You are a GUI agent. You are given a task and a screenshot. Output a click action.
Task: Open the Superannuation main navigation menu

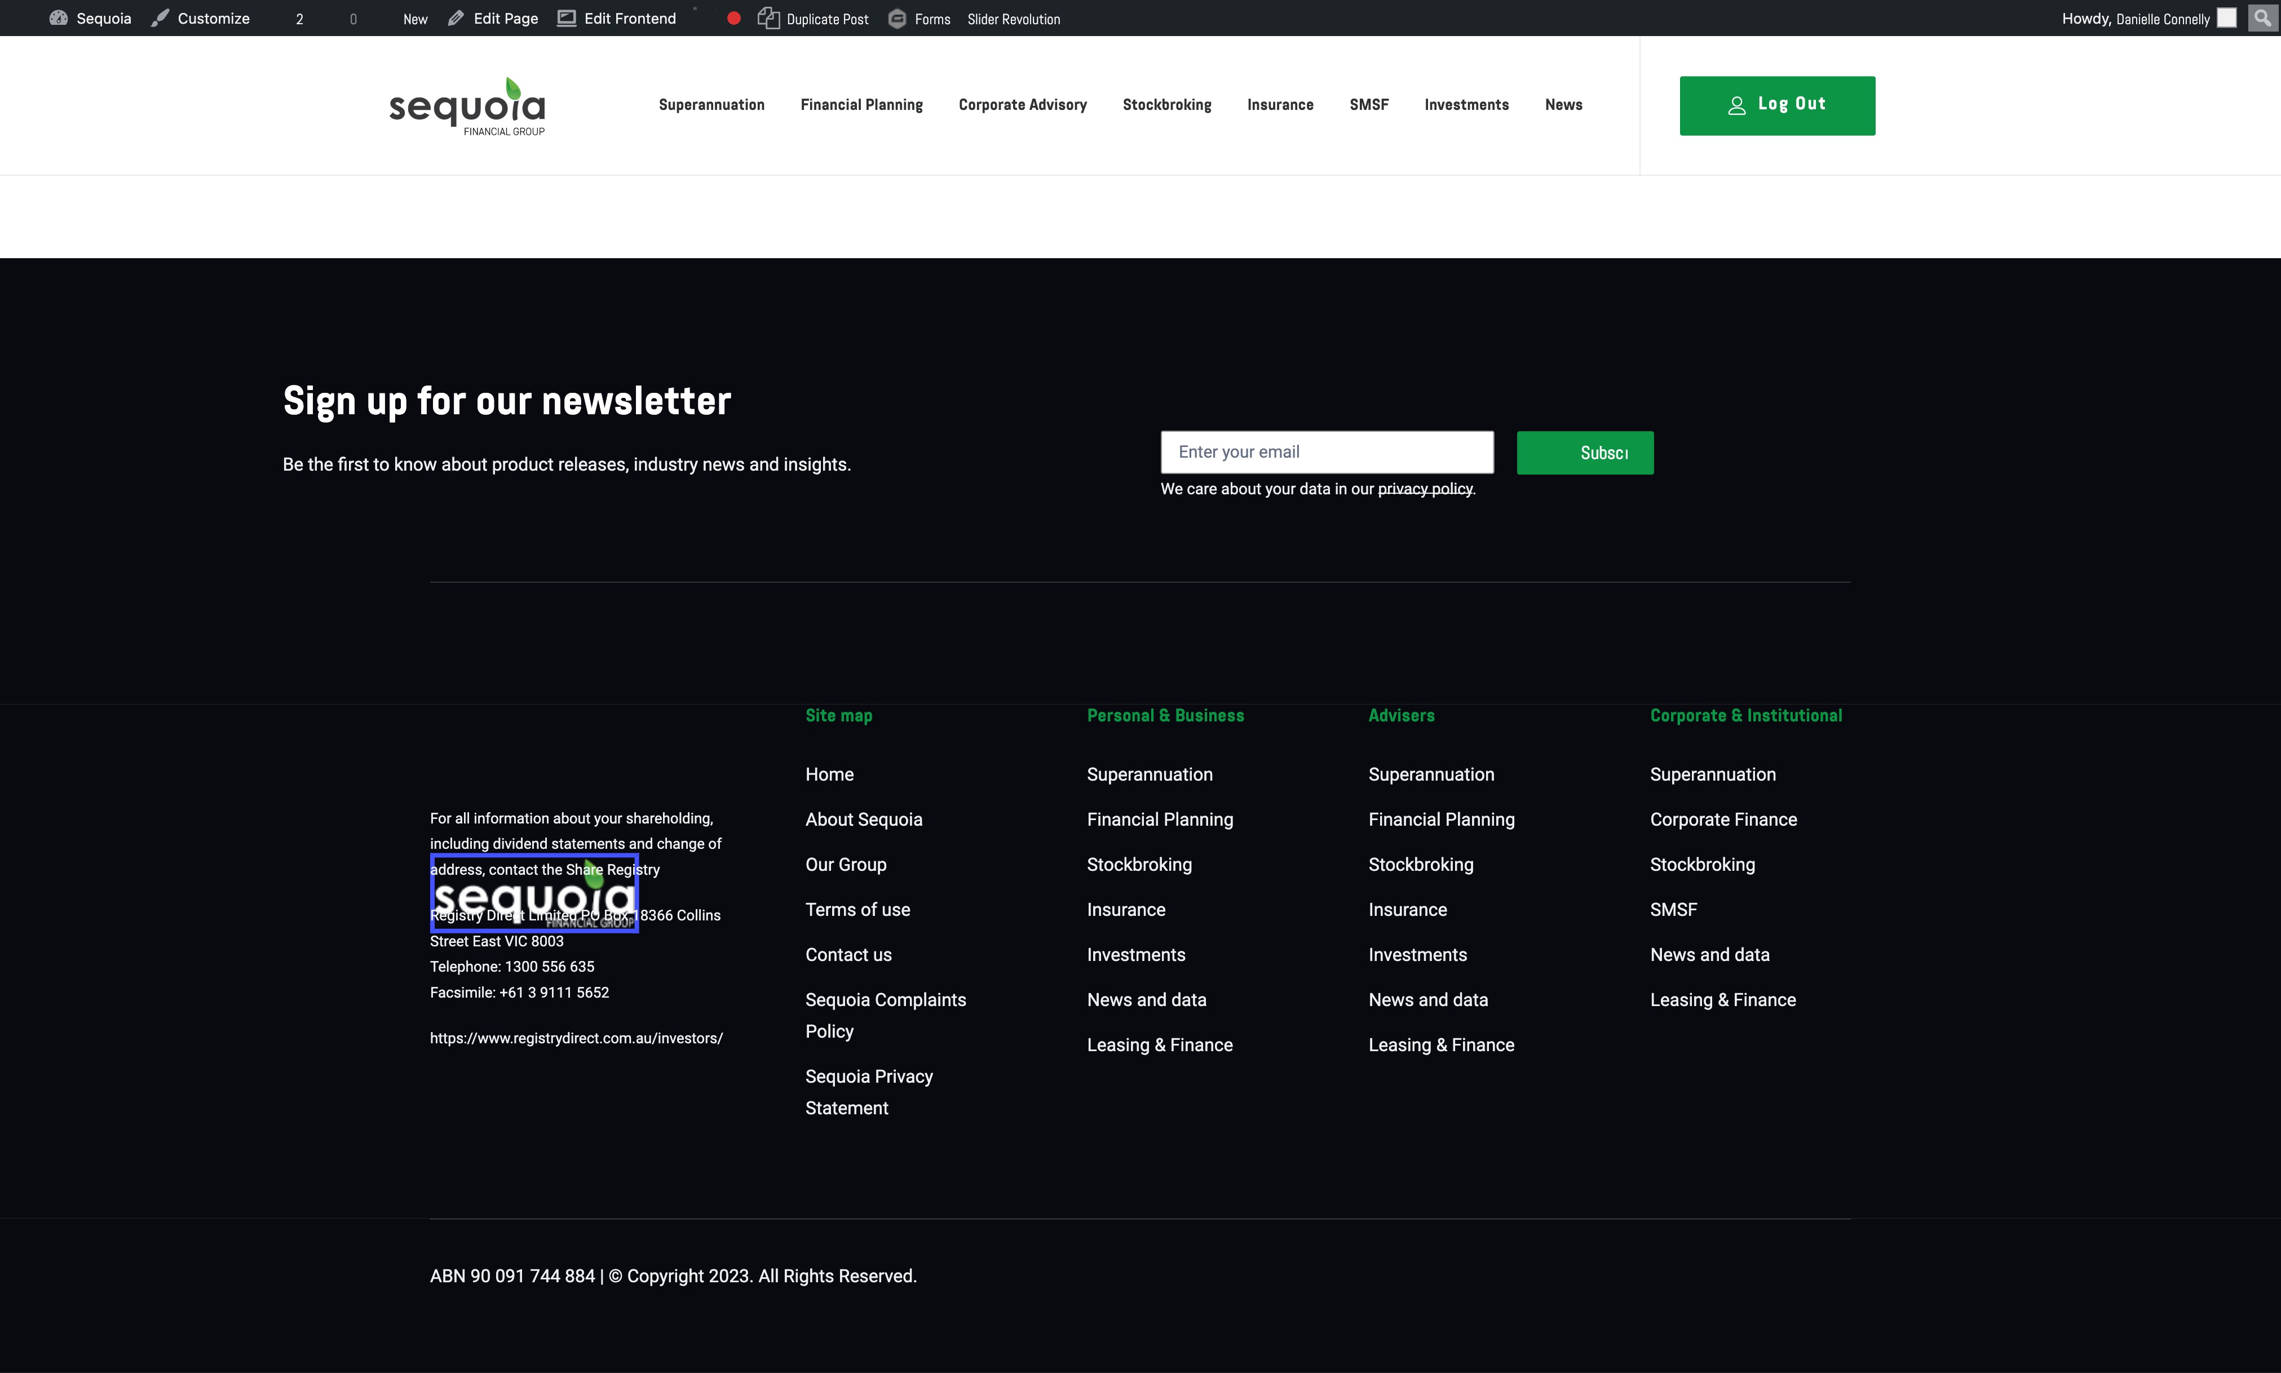pyautogui.click(x=711, y=104)
